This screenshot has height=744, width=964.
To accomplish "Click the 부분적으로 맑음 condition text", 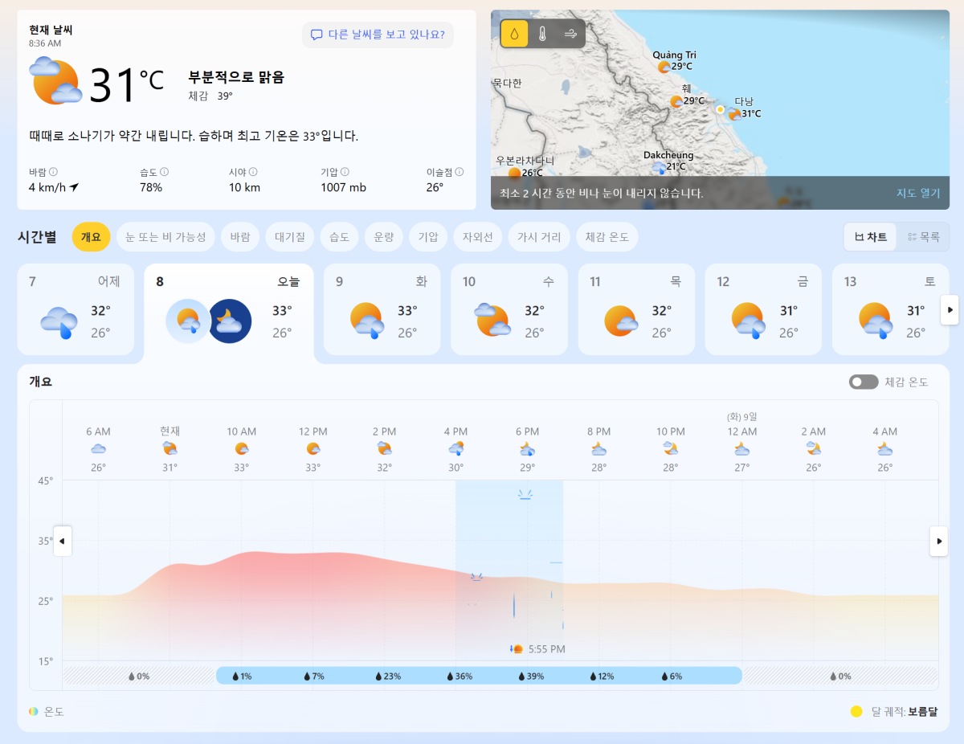I will coord(236,77).
